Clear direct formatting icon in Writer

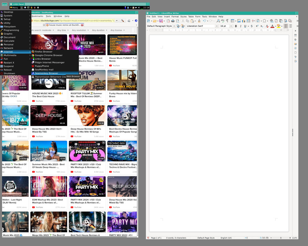[x=267, y=26]
